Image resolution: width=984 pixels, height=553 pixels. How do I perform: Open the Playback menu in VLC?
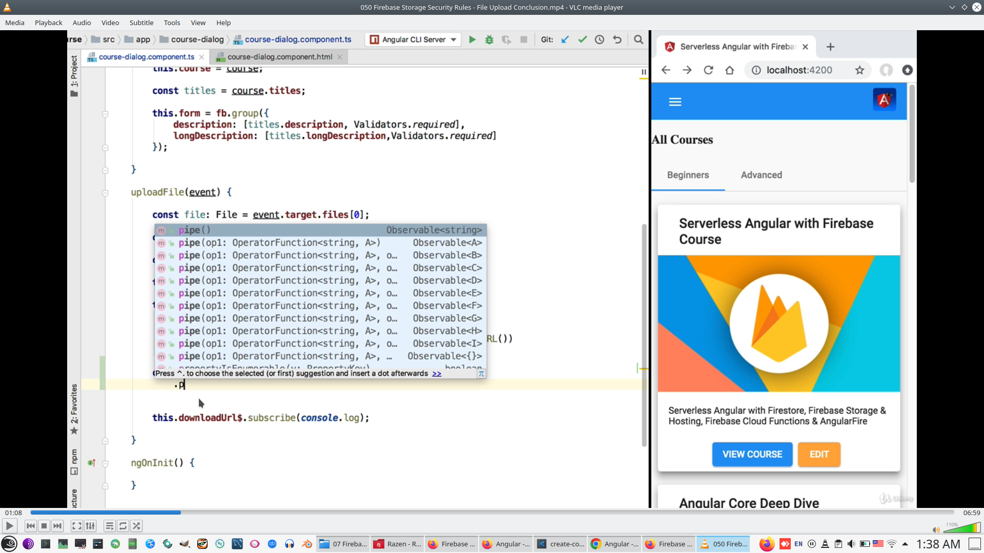(x=48, y=23)
